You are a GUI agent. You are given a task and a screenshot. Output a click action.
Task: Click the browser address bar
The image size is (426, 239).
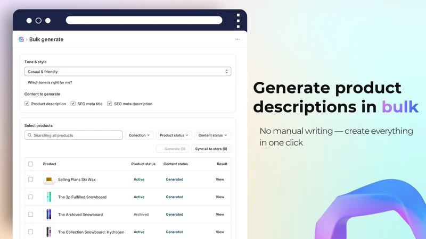(144, 20)
